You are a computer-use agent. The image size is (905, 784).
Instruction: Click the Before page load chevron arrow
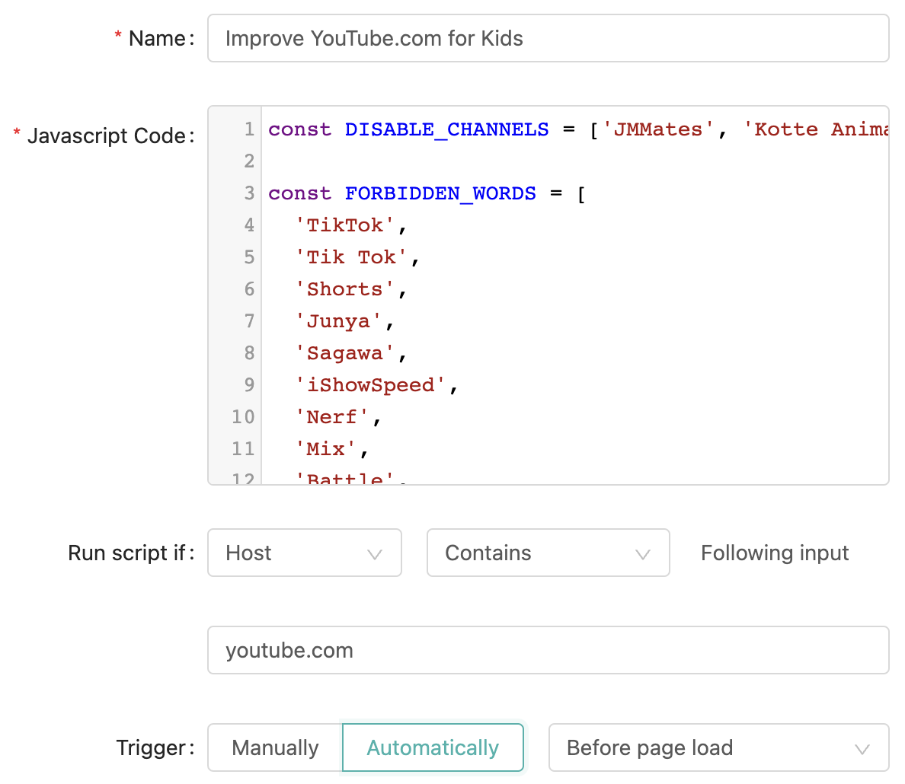(862, 750)
